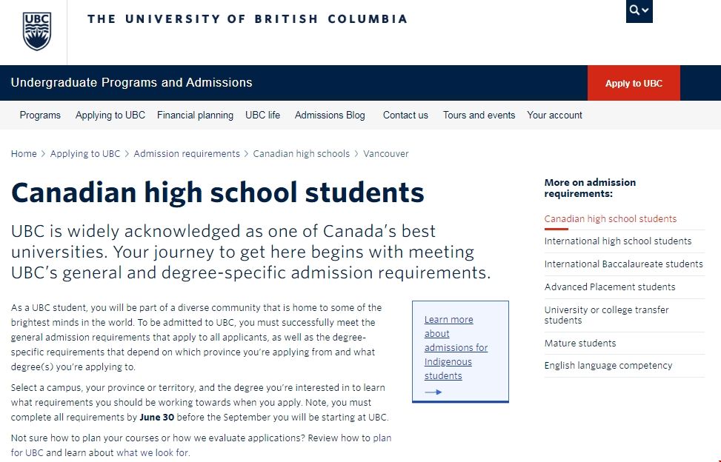The image size is (721, 462).
Task: Open the search magnifier icon
Action: (x=637, y=10)
